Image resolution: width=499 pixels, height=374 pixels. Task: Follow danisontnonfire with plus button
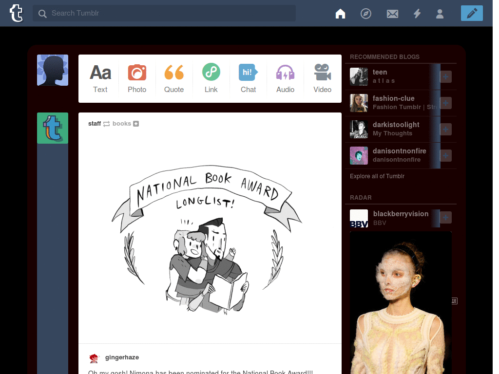pos(445,155)
